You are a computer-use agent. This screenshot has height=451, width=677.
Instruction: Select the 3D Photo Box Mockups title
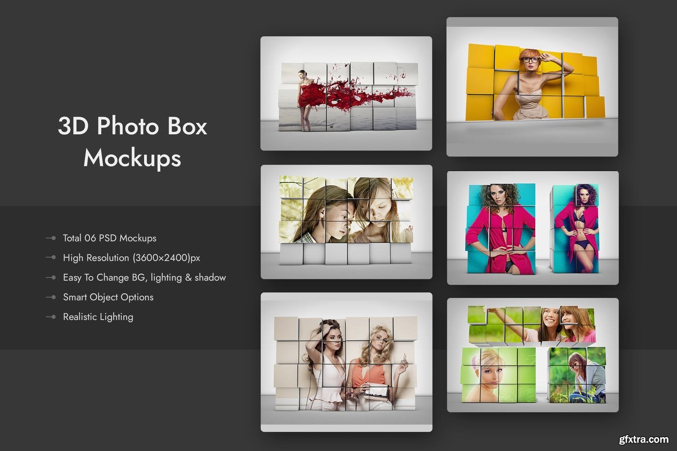pyautogui.click(x=132, y=142)
